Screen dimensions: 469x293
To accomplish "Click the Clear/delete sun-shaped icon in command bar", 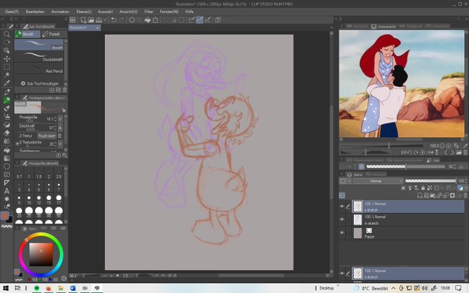I will (x=132, y=20).
